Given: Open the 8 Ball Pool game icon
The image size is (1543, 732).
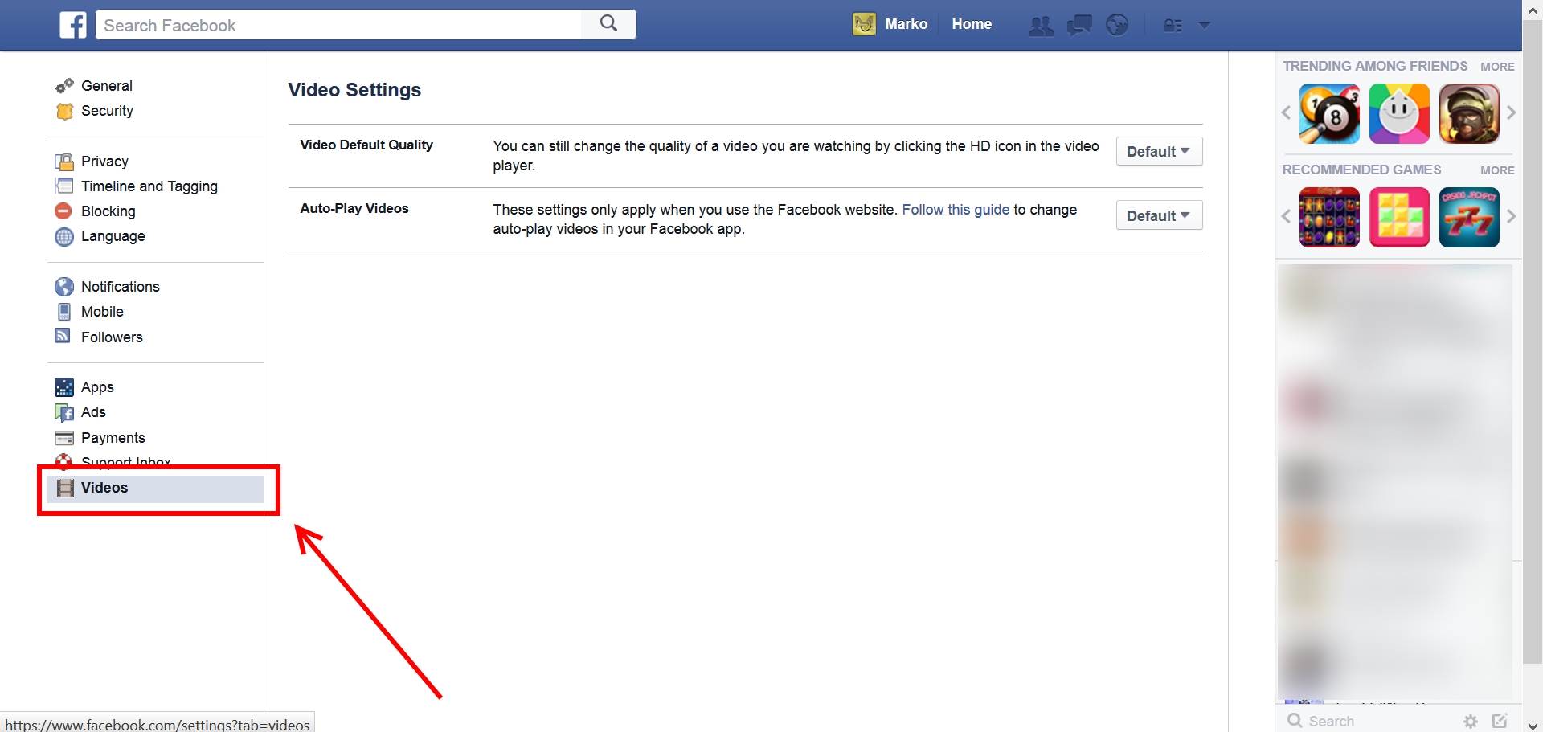Looking at the screenshot, I should (x=1329, y=114).
